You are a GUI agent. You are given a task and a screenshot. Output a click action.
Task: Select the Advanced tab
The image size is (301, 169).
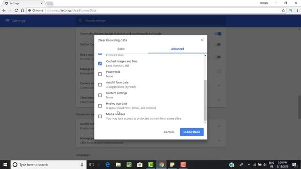[177, 49]
